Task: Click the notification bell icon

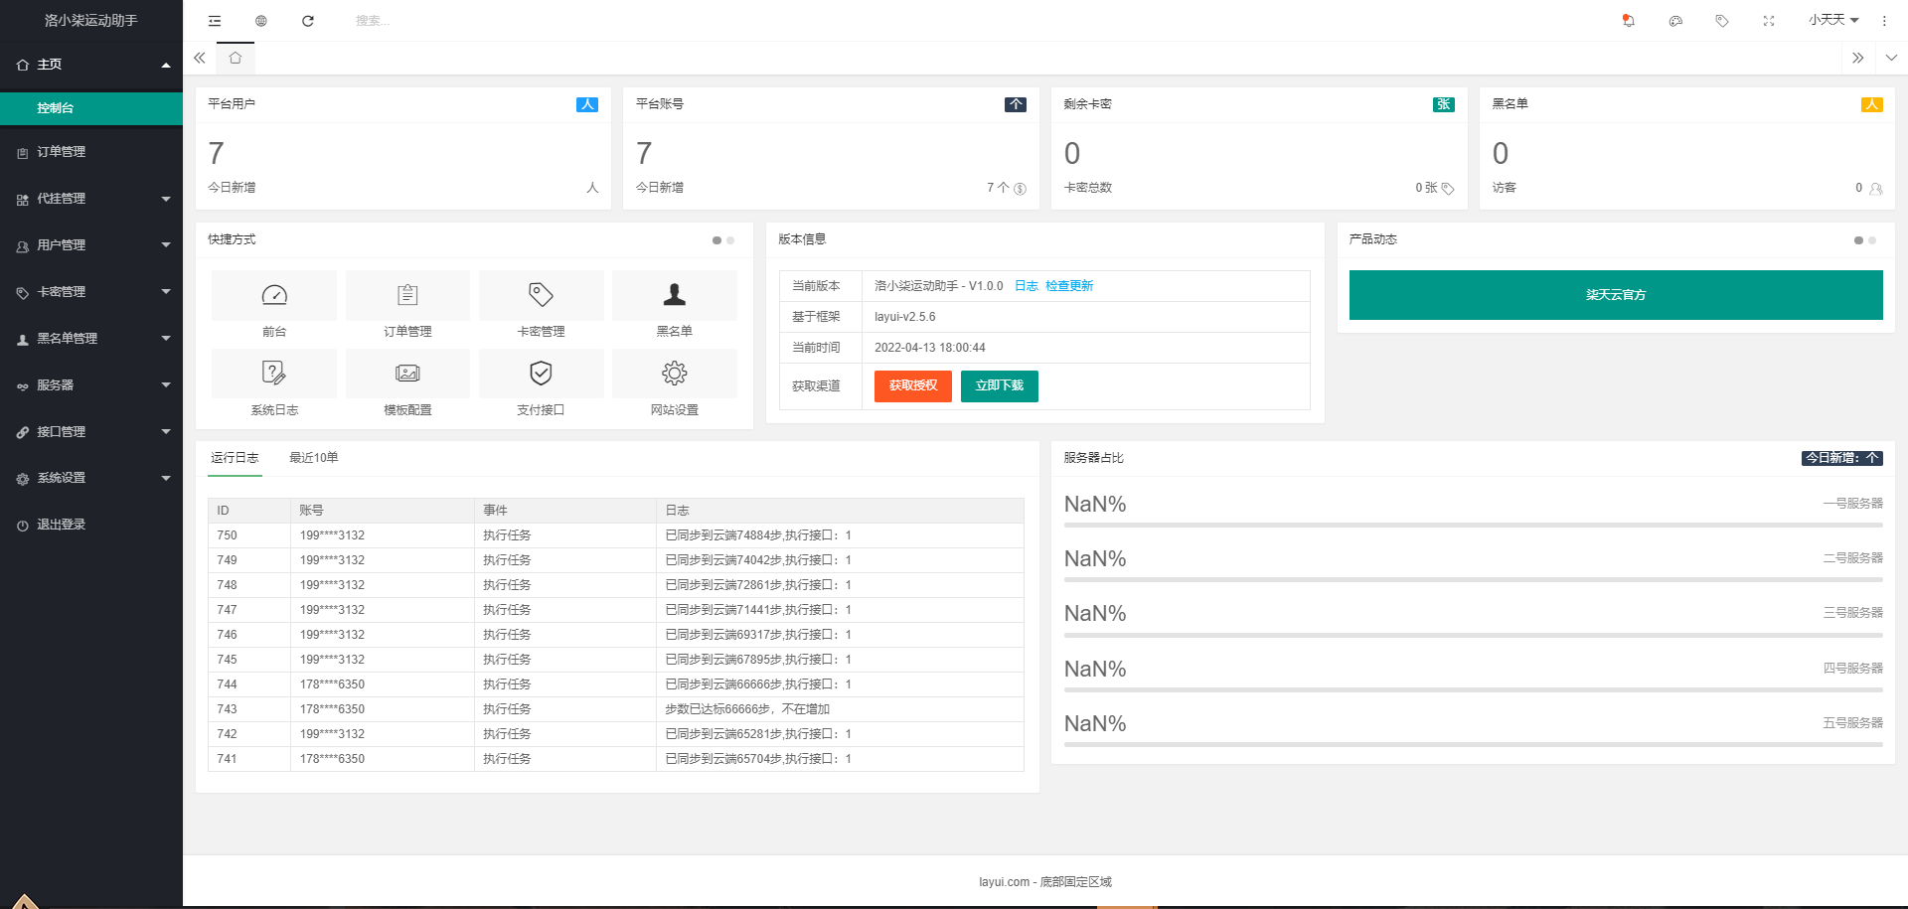Action: click(1628, 21)
